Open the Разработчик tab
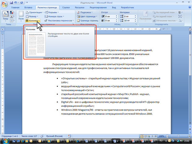 click(128, 7)
